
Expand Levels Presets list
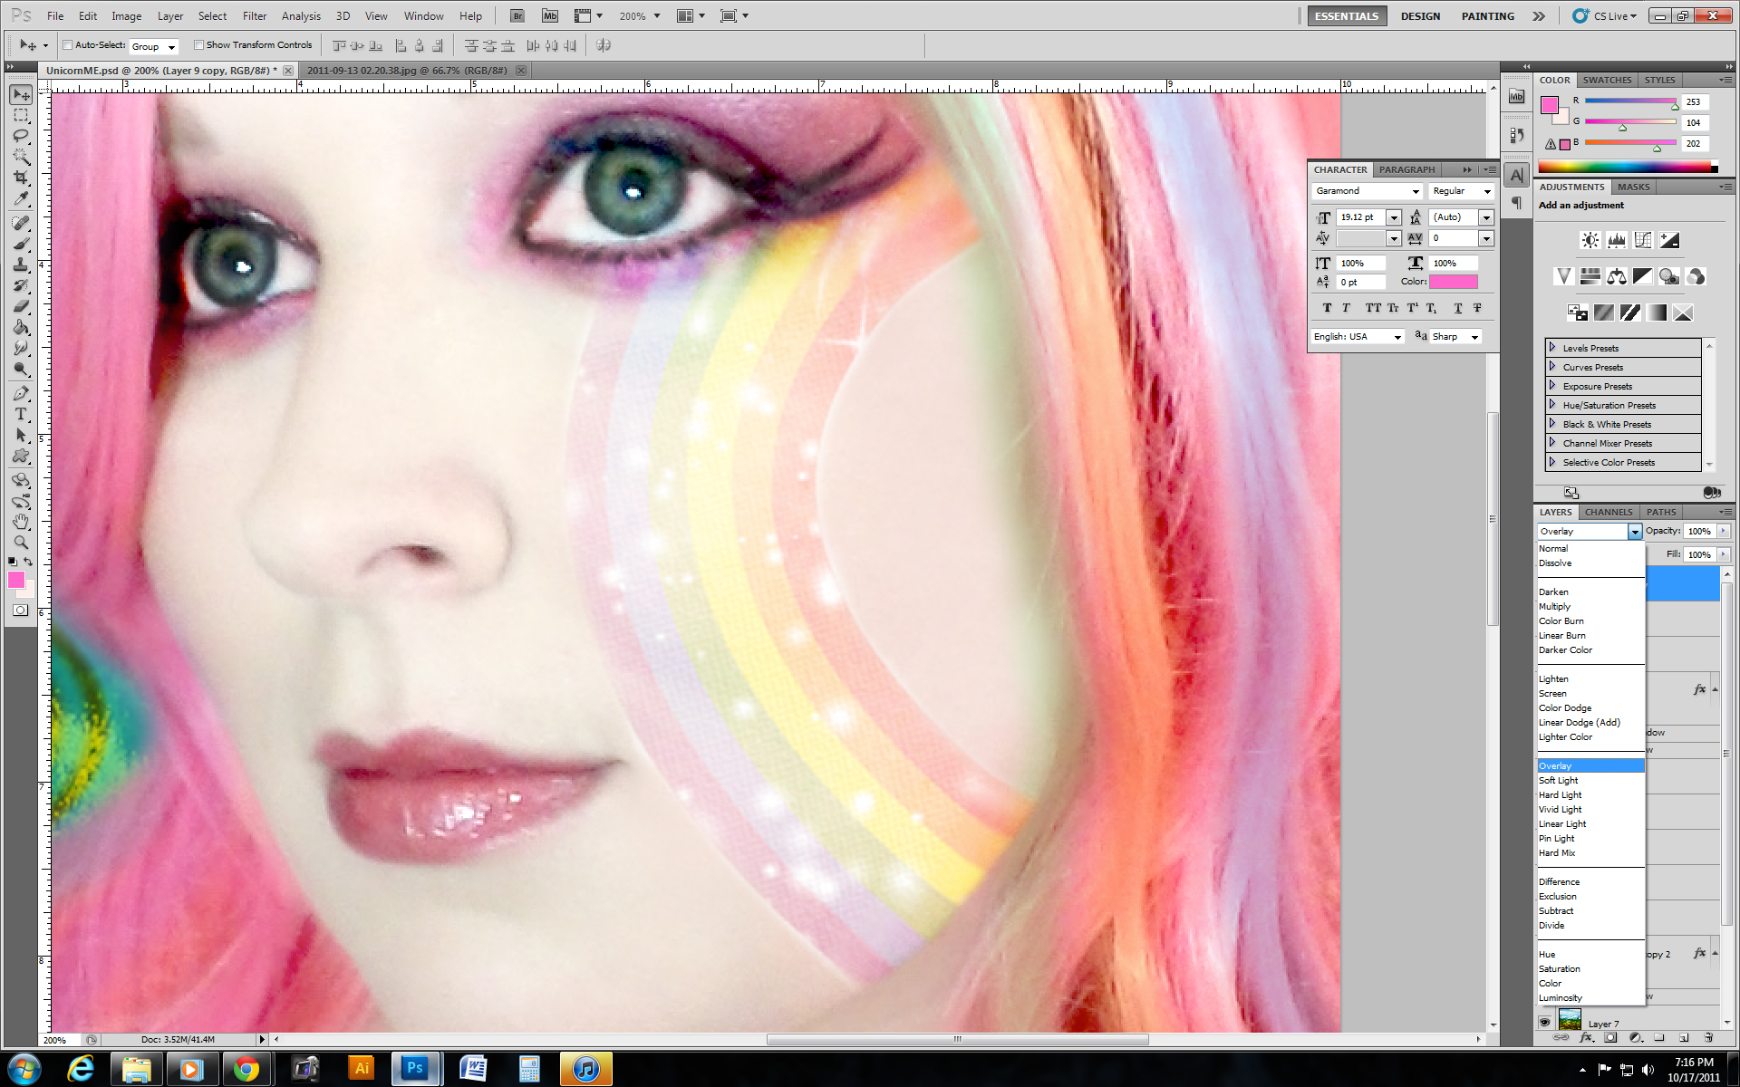(x=1551, y=348)
